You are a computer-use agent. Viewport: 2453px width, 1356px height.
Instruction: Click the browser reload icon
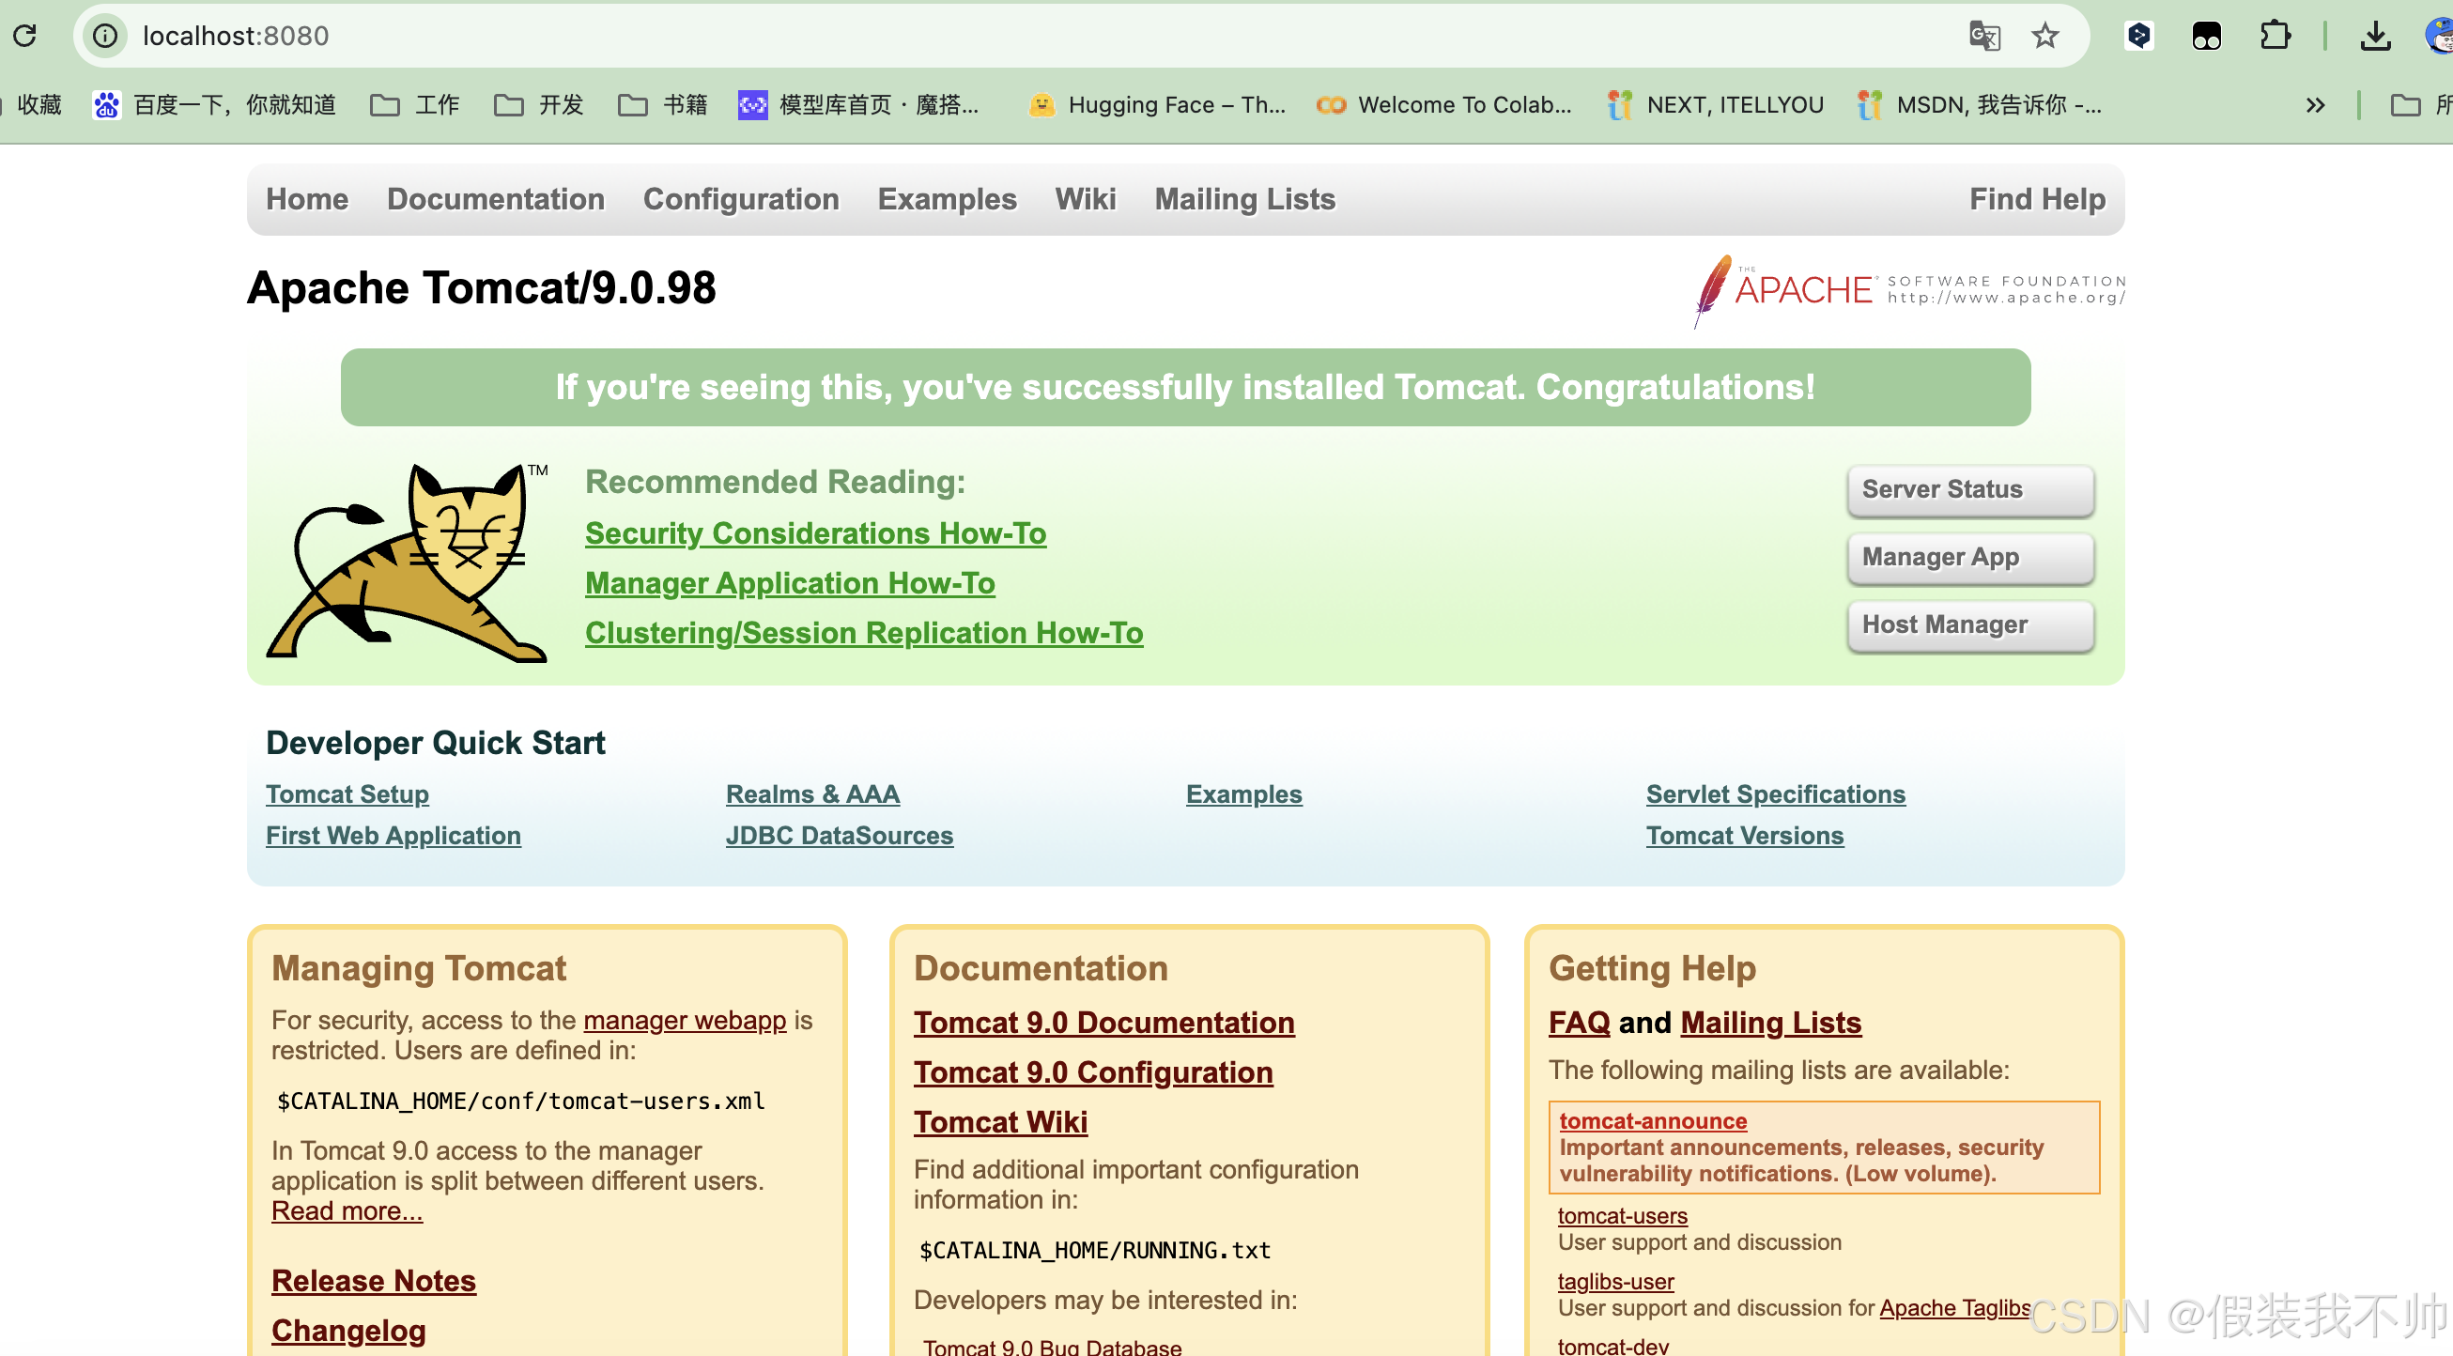click(25, 36)
